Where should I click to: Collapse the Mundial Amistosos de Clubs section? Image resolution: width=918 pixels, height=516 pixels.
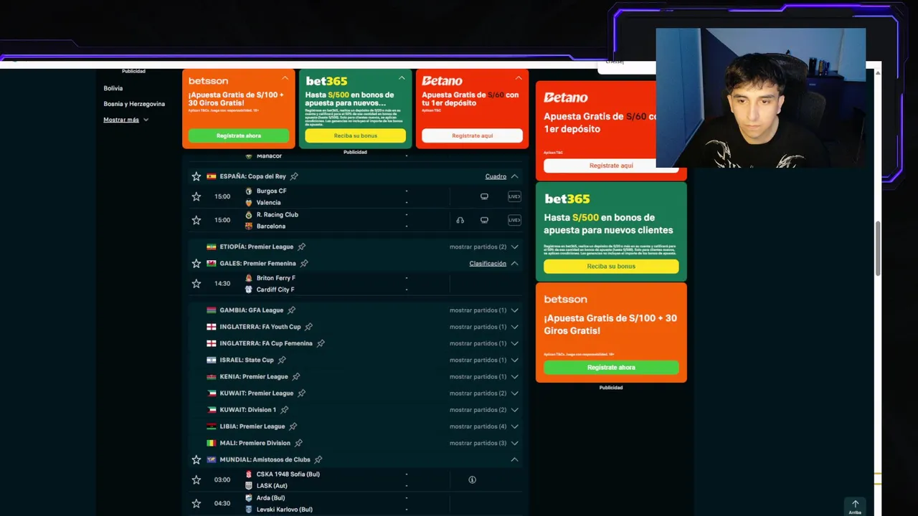pyautogui.click(x=514, y=459)
